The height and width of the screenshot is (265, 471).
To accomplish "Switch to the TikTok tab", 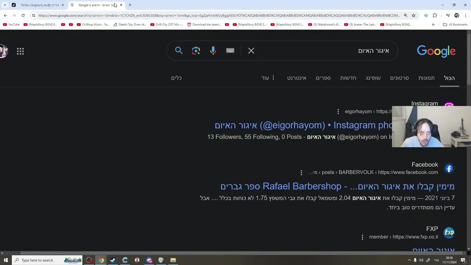I will [38, 5].
